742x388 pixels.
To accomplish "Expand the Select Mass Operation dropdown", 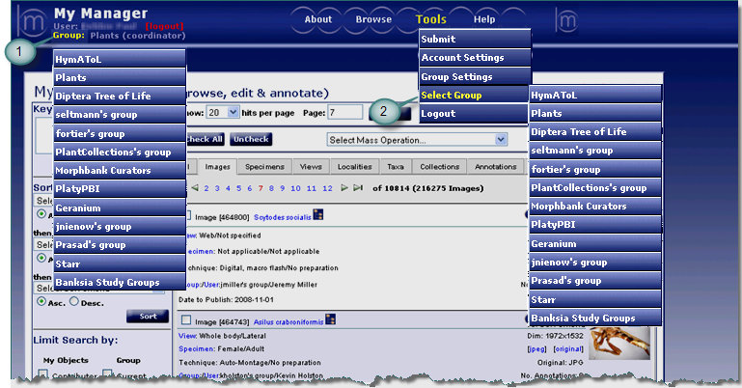I will pos(417,140).
